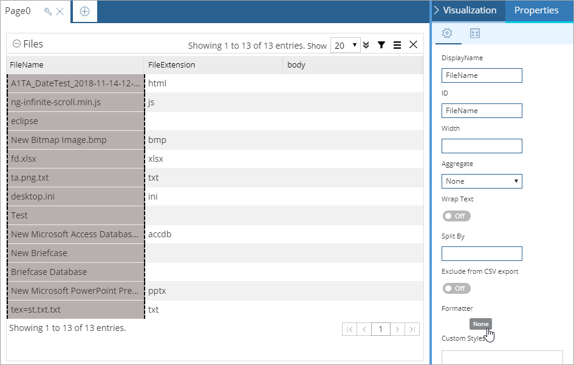Go to the last page using pagination control
This screenshot has height=365, width=574.
[x=412, y=328]
